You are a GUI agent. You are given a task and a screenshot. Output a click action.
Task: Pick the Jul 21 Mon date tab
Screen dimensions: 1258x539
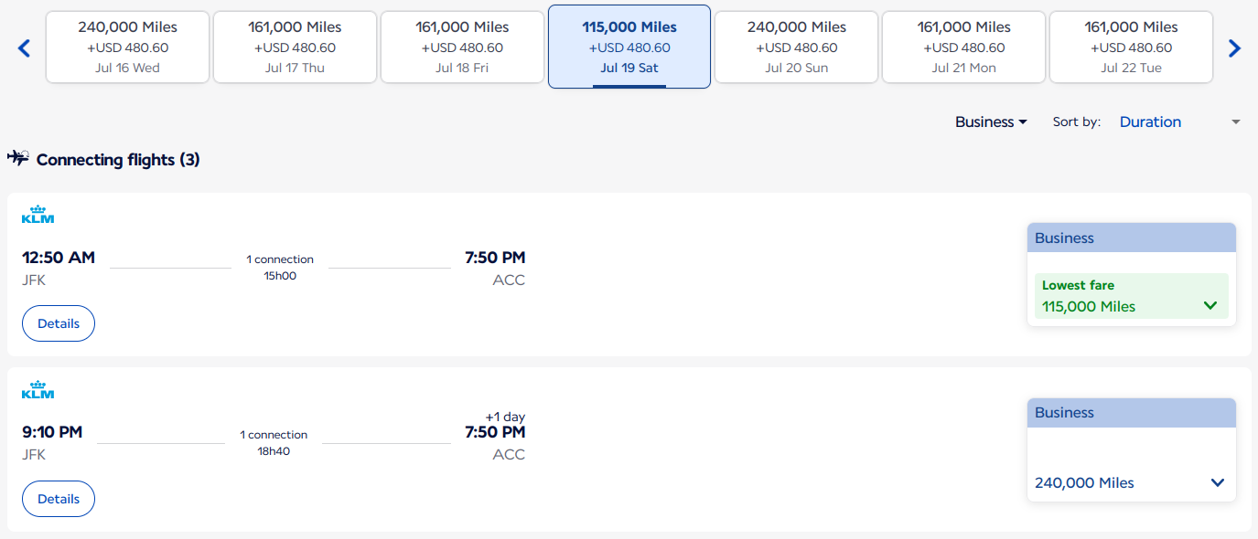963,48
